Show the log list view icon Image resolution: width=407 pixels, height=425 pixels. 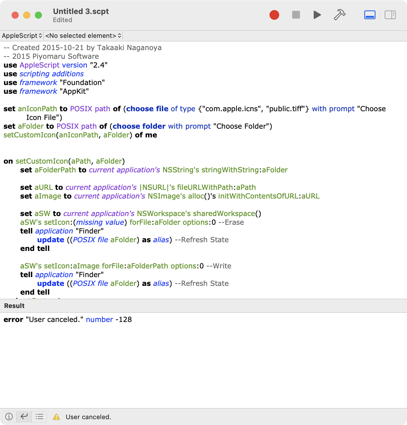pos(39,417)
